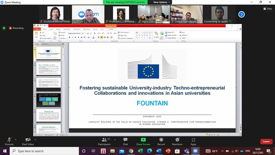This screenshot has height=155, width=275.
Task: Switch to the Outline pane tab
Action: pos(45,44)
